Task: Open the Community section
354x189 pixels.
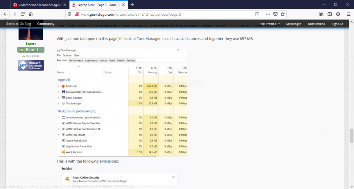Action: (46, 24)
